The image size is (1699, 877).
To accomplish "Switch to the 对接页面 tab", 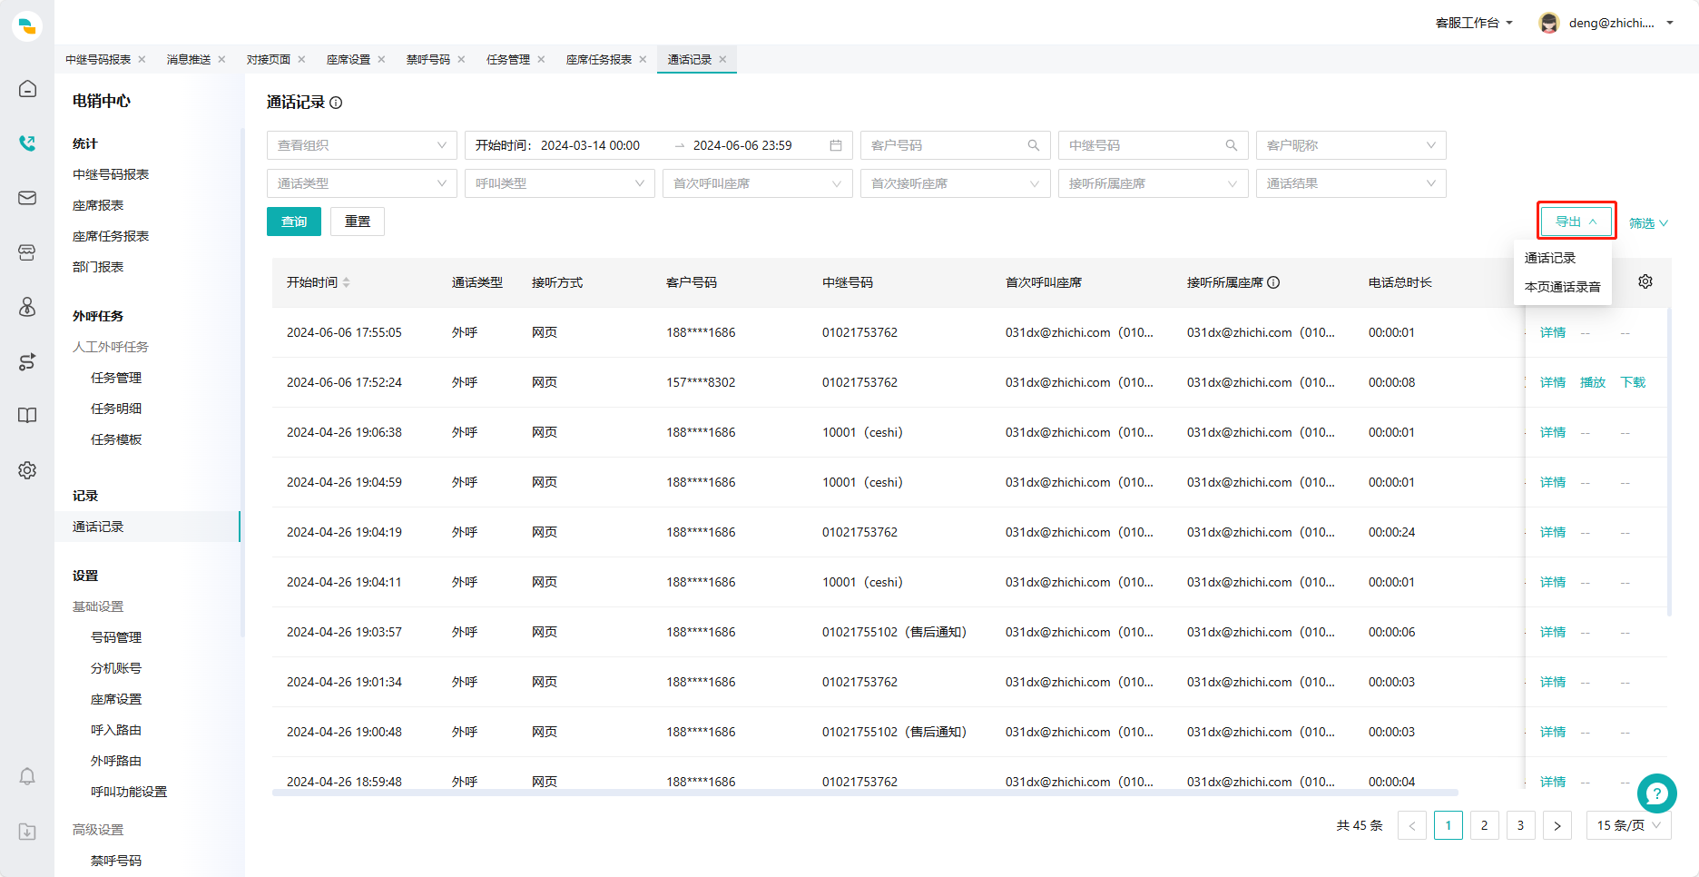I will click(x=269, y=59).
